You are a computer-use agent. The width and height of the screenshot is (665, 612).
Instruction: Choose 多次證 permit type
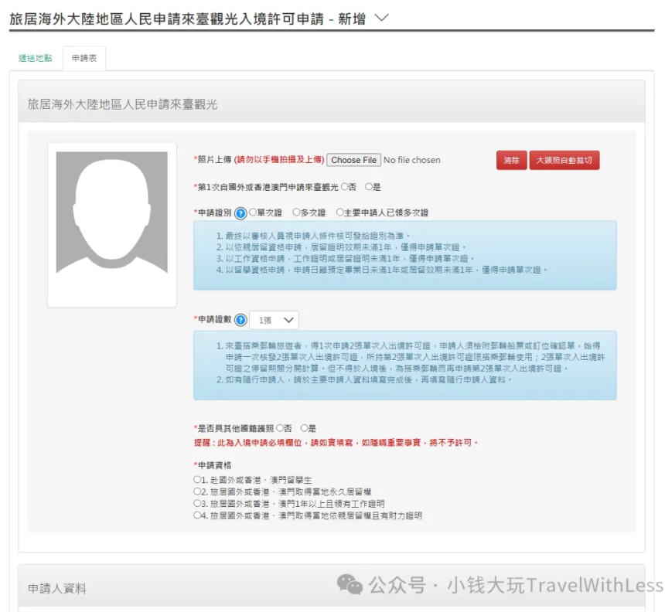tap(296, 212)
